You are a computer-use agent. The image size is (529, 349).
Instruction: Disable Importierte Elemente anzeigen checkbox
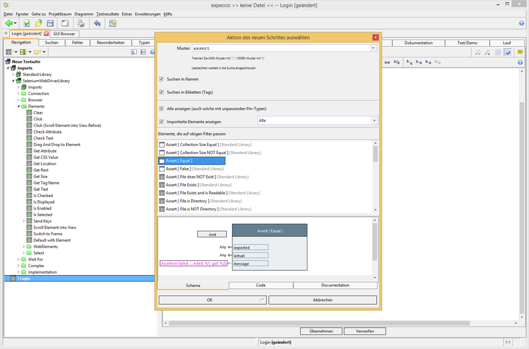coord(162,122)
